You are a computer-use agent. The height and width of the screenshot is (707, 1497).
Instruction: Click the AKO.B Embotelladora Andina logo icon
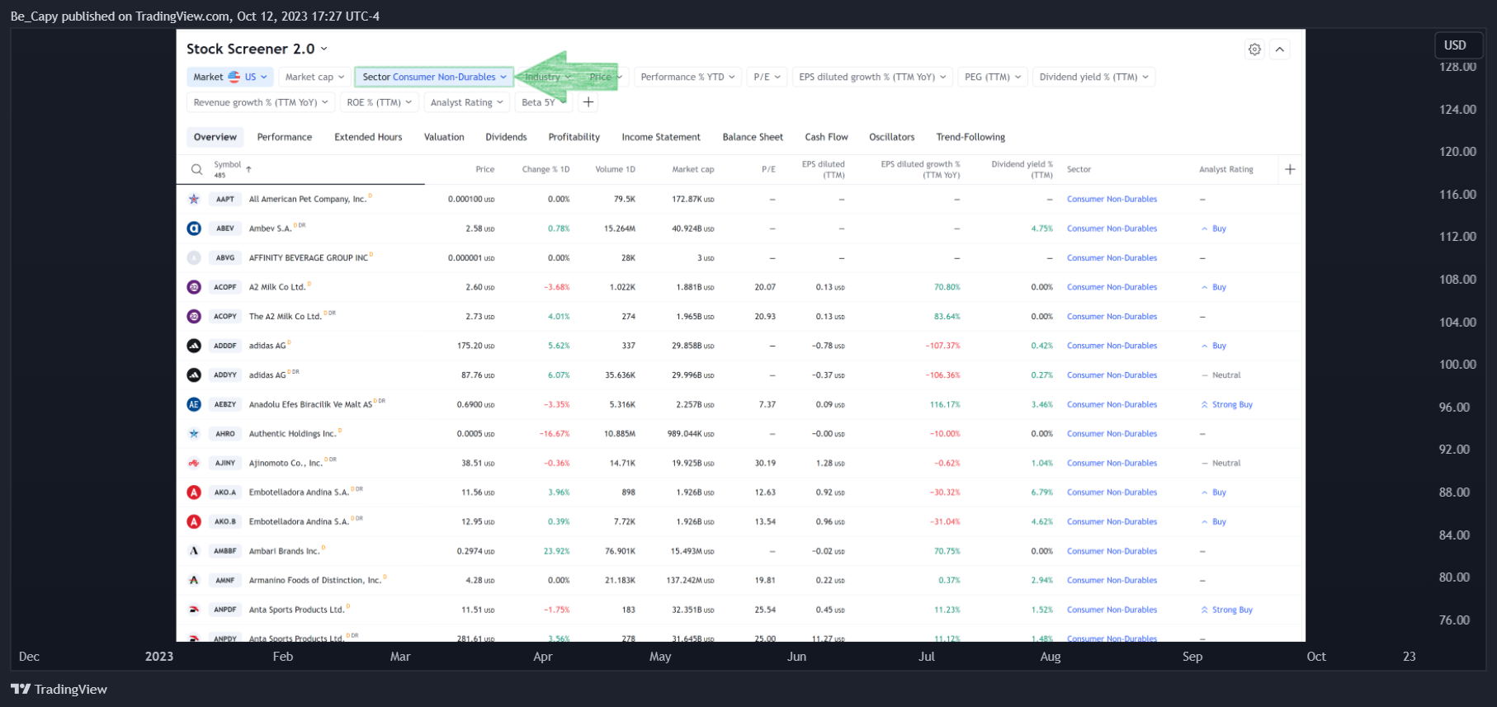194,521
